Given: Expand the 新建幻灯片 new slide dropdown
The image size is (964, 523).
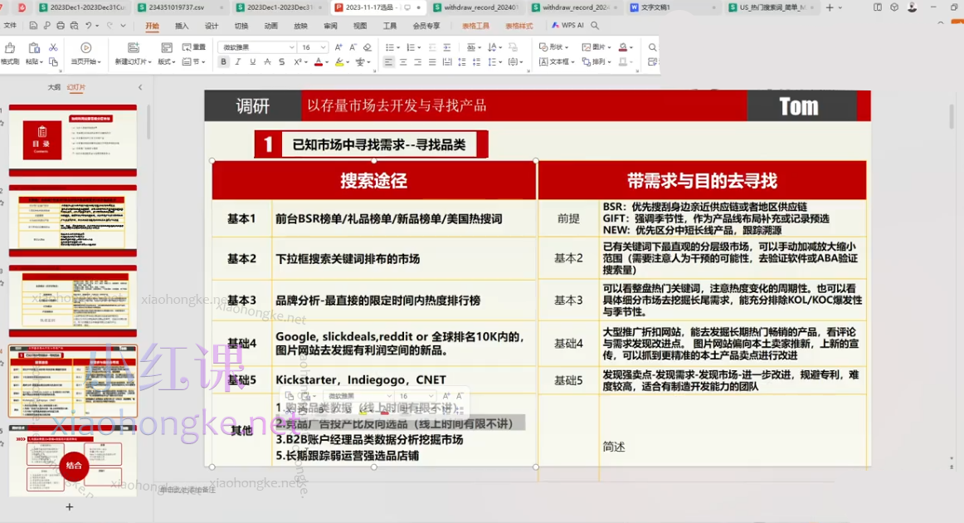Looking at the screenshot, I should tap(150, 61).
